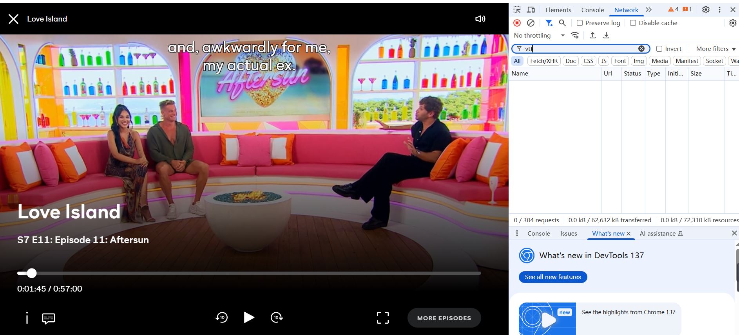
Task: Select What's new drawer tab
Action: pyautogui.click(x=608, y=234)
